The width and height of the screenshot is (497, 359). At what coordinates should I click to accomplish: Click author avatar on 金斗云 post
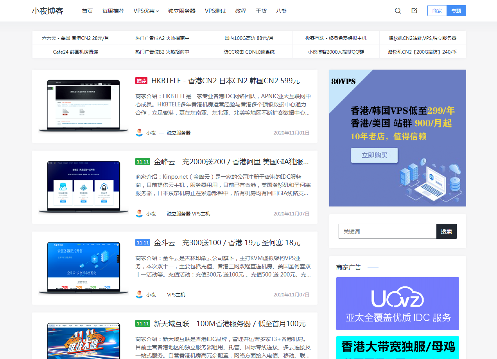point(139,294)
